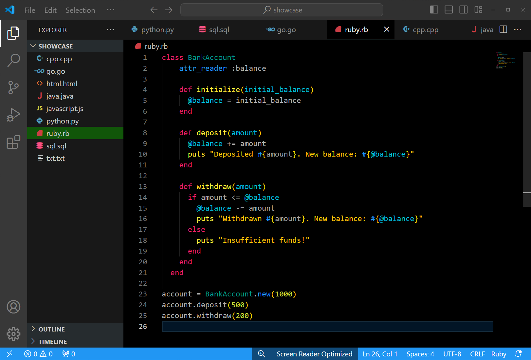Open Explorer views and more actions menu
Screen dimensions: 531x360
pos(111,29)
